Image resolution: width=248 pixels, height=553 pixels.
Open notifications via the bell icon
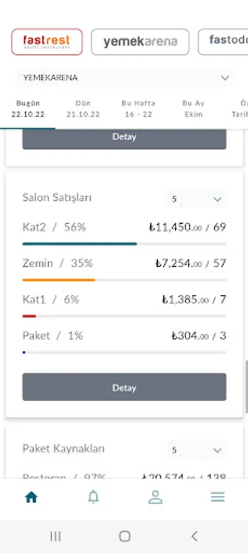click(x=93, y=497)
